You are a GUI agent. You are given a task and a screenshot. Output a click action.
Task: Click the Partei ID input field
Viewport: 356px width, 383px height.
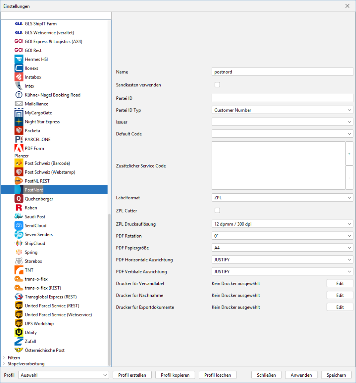282,98
